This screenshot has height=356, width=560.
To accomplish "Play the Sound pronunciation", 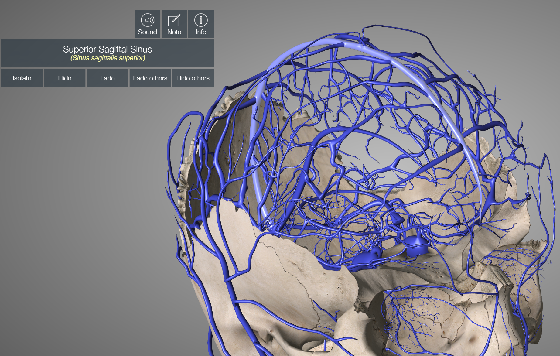I will pos(148,24).
